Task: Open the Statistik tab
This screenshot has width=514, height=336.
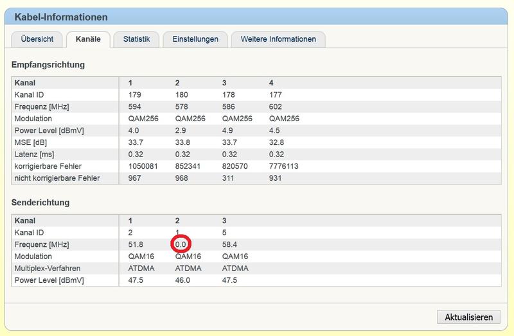Action: click(x=136, y=39)
